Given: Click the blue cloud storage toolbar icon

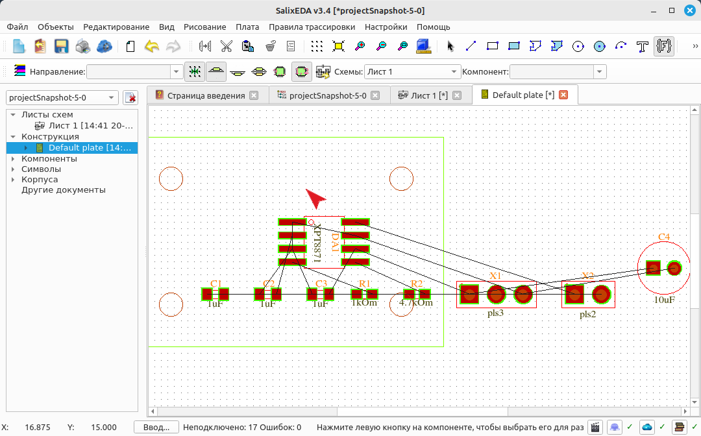Looking at the screenshot, I should (104, 46).
